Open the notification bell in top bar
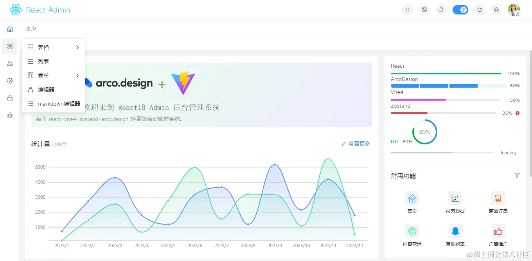Screen dimensions: 532x261 tap(441, 10)
